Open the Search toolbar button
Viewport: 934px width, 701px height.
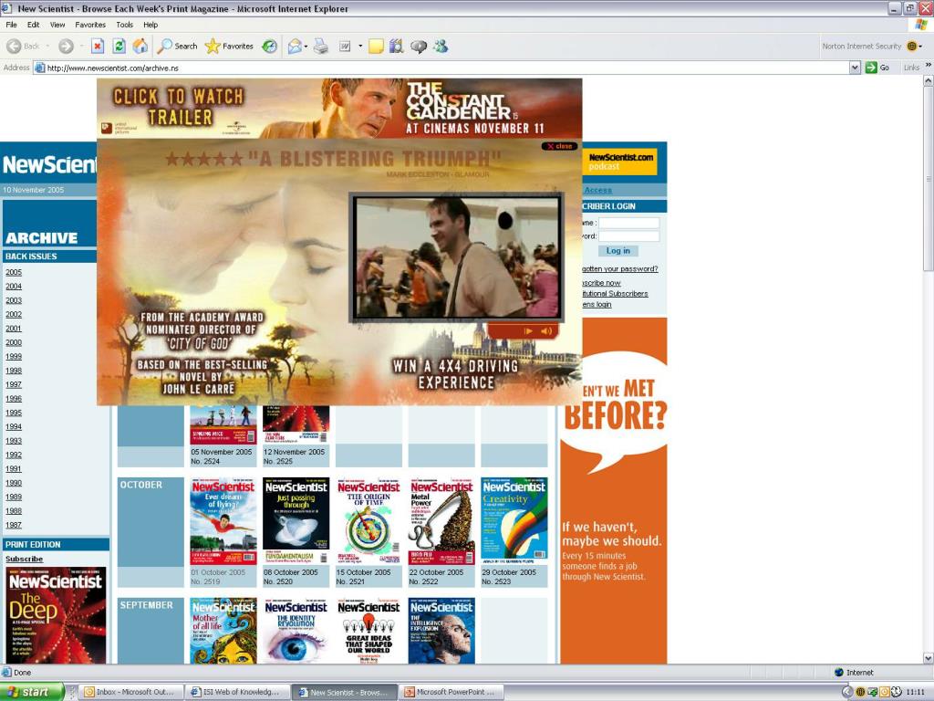coord(177,46)
